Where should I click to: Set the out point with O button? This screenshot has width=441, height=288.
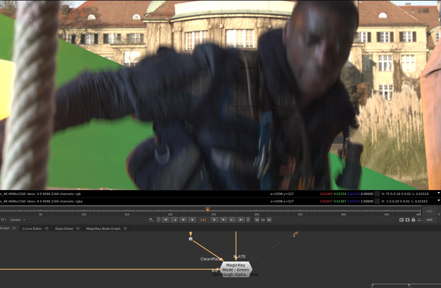pyautogui.click(x=248, y=220)
